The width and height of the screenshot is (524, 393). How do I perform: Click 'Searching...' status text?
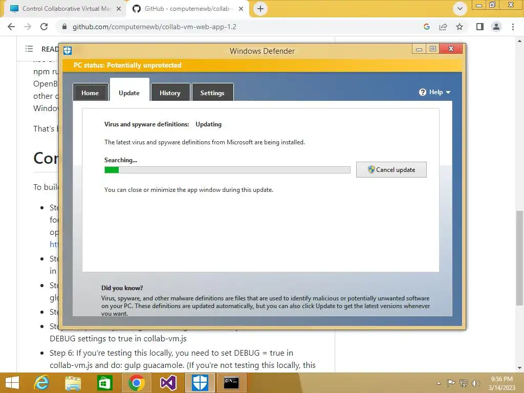[x=121, y=160]
